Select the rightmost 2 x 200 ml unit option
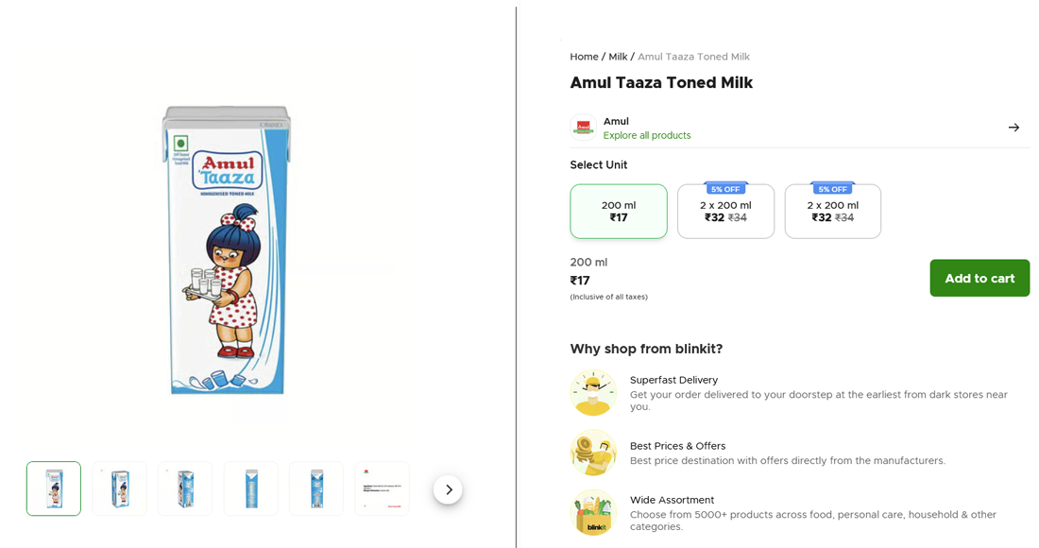This screenshot has height=548, width=1039. click(x=832, y=214)
